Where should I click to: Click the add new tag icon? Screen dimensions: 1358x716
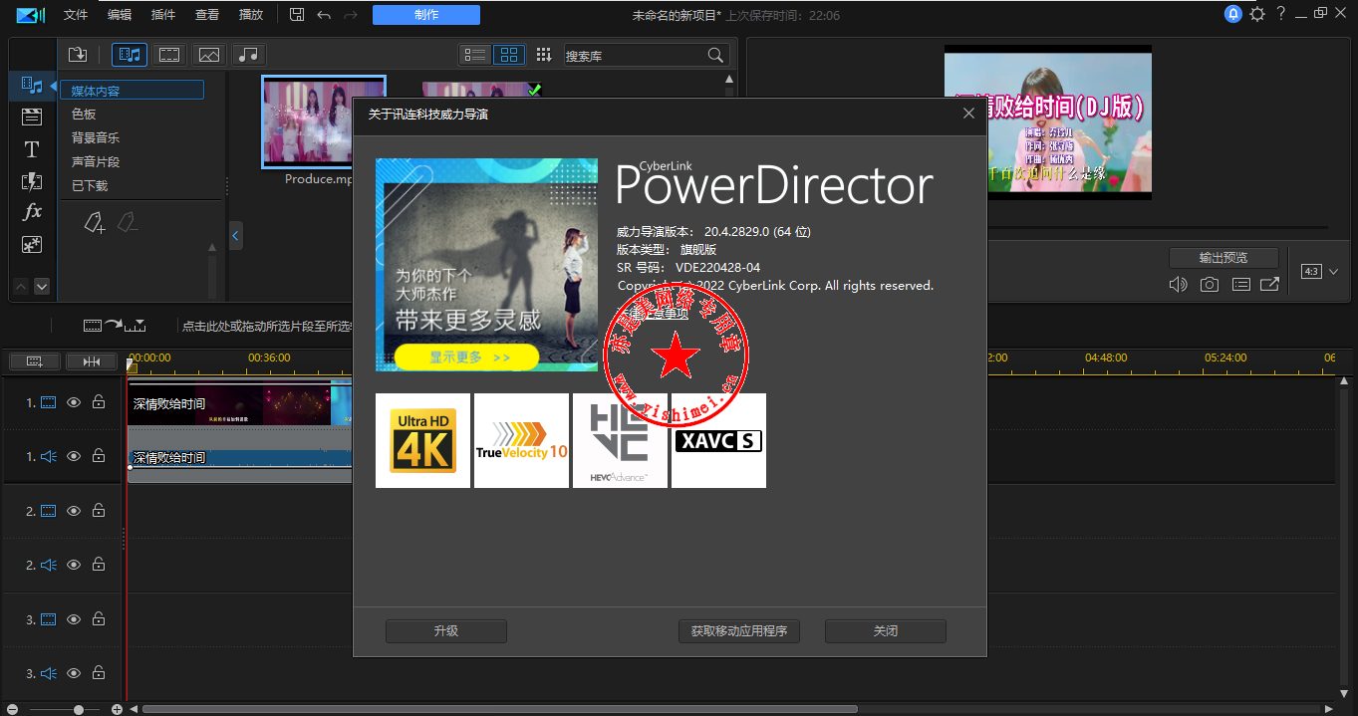pos(94,222)
